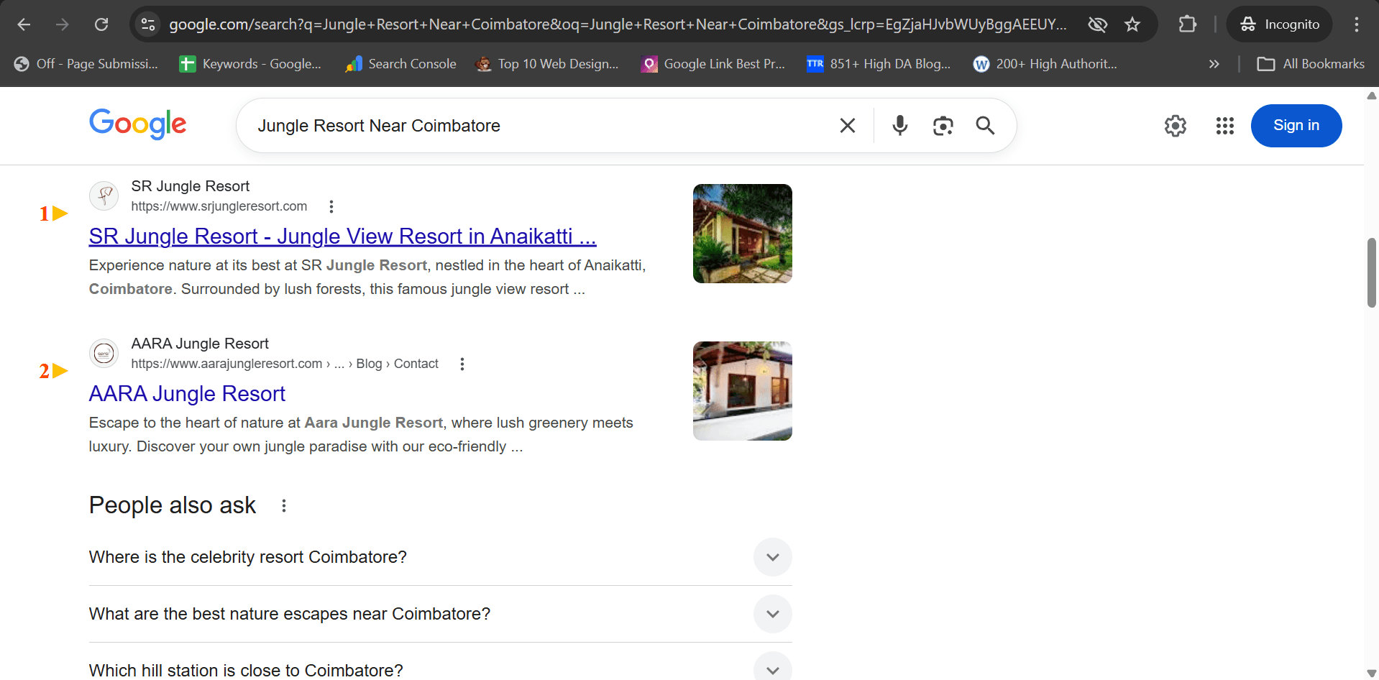Bookmark this page with the star icon
The height and width of the screenshot is (680, 1379).
pyautogui.click(x=1132, y=24)
